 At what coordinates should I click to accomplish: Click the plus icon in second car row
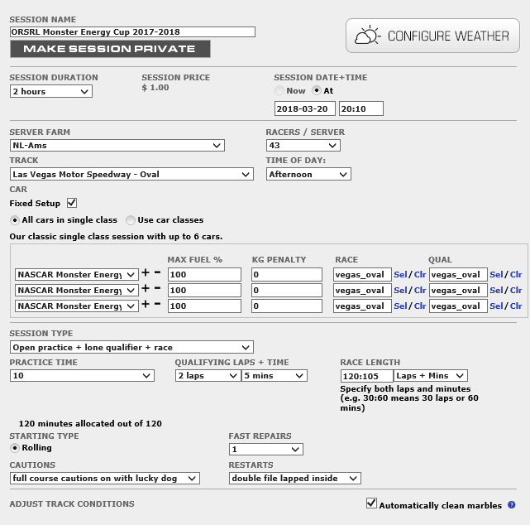pyautogui.click(x=145, y=290)
